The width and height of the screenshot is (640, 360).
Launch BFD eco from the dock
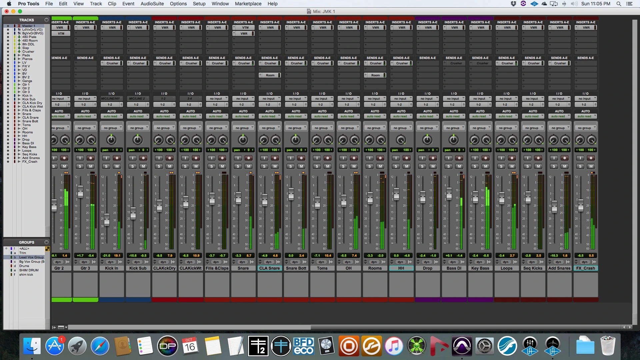303,346
